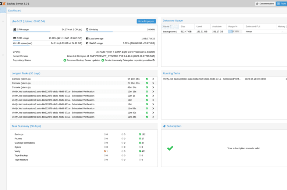Screen dimensions: 287x190
Task: Select the backupstore1 datastore name cell
Action: point(170,32)
